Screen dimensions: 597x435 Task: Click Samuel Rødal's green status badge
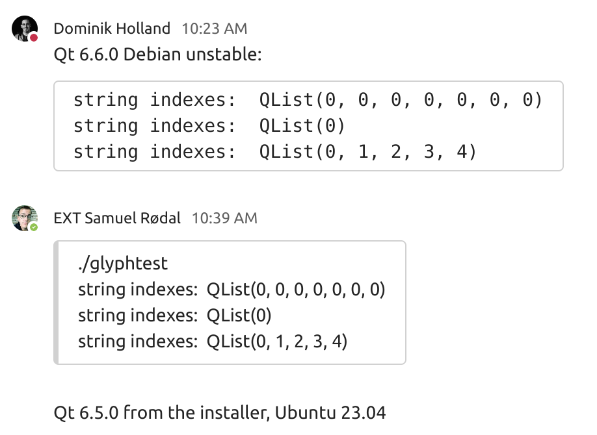tap(34, 227)
